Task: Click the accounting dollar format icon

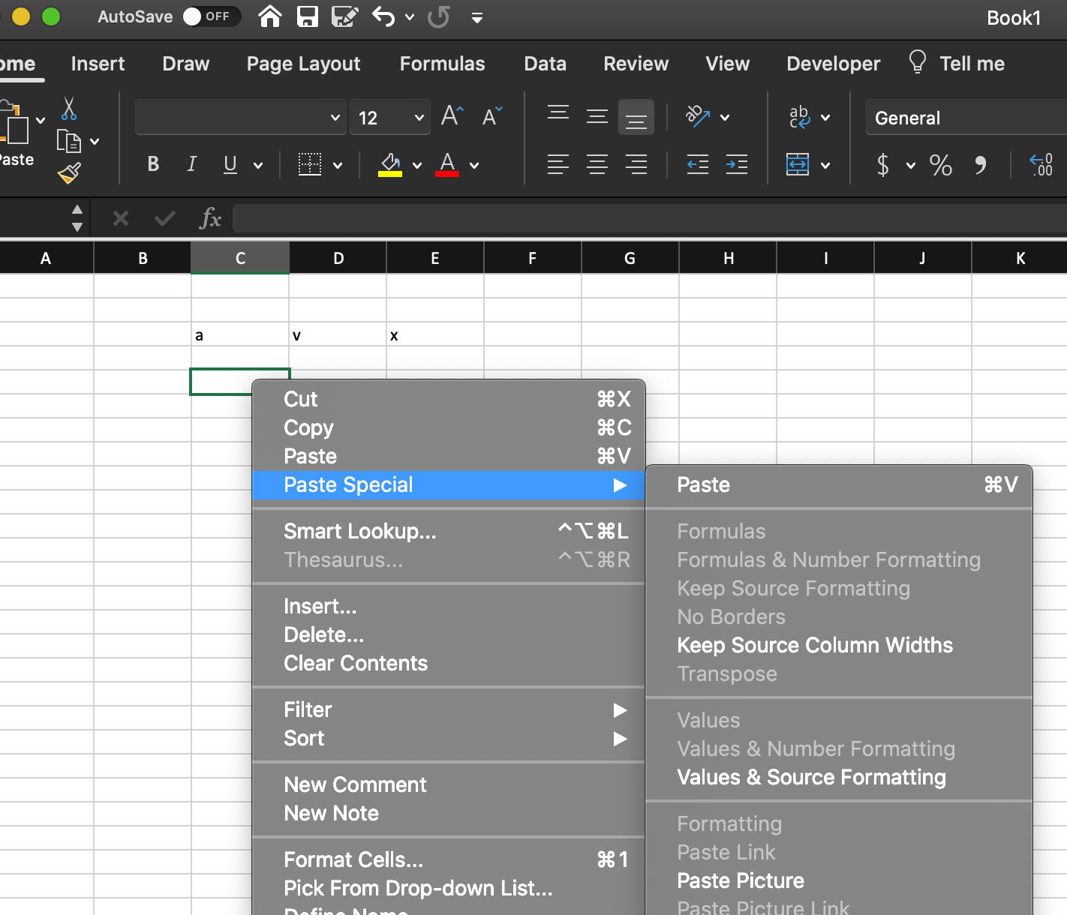Action: click(x=883, y=164)
